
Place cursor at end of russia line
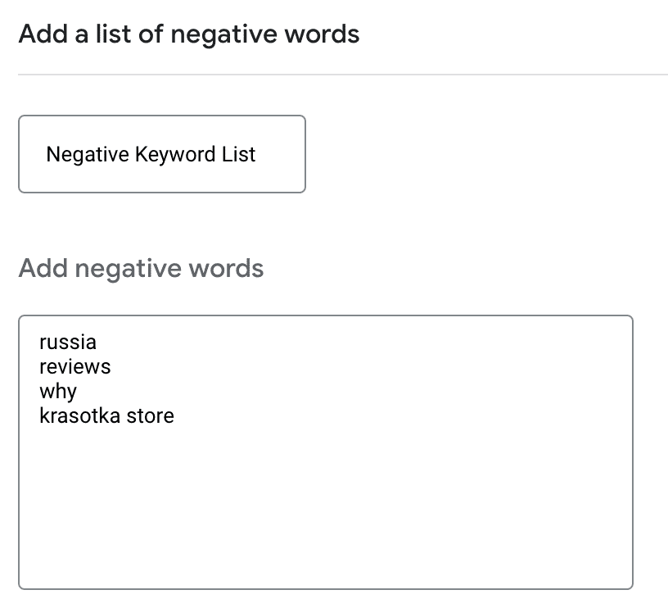pyautogui.click(x=98, y=342)
